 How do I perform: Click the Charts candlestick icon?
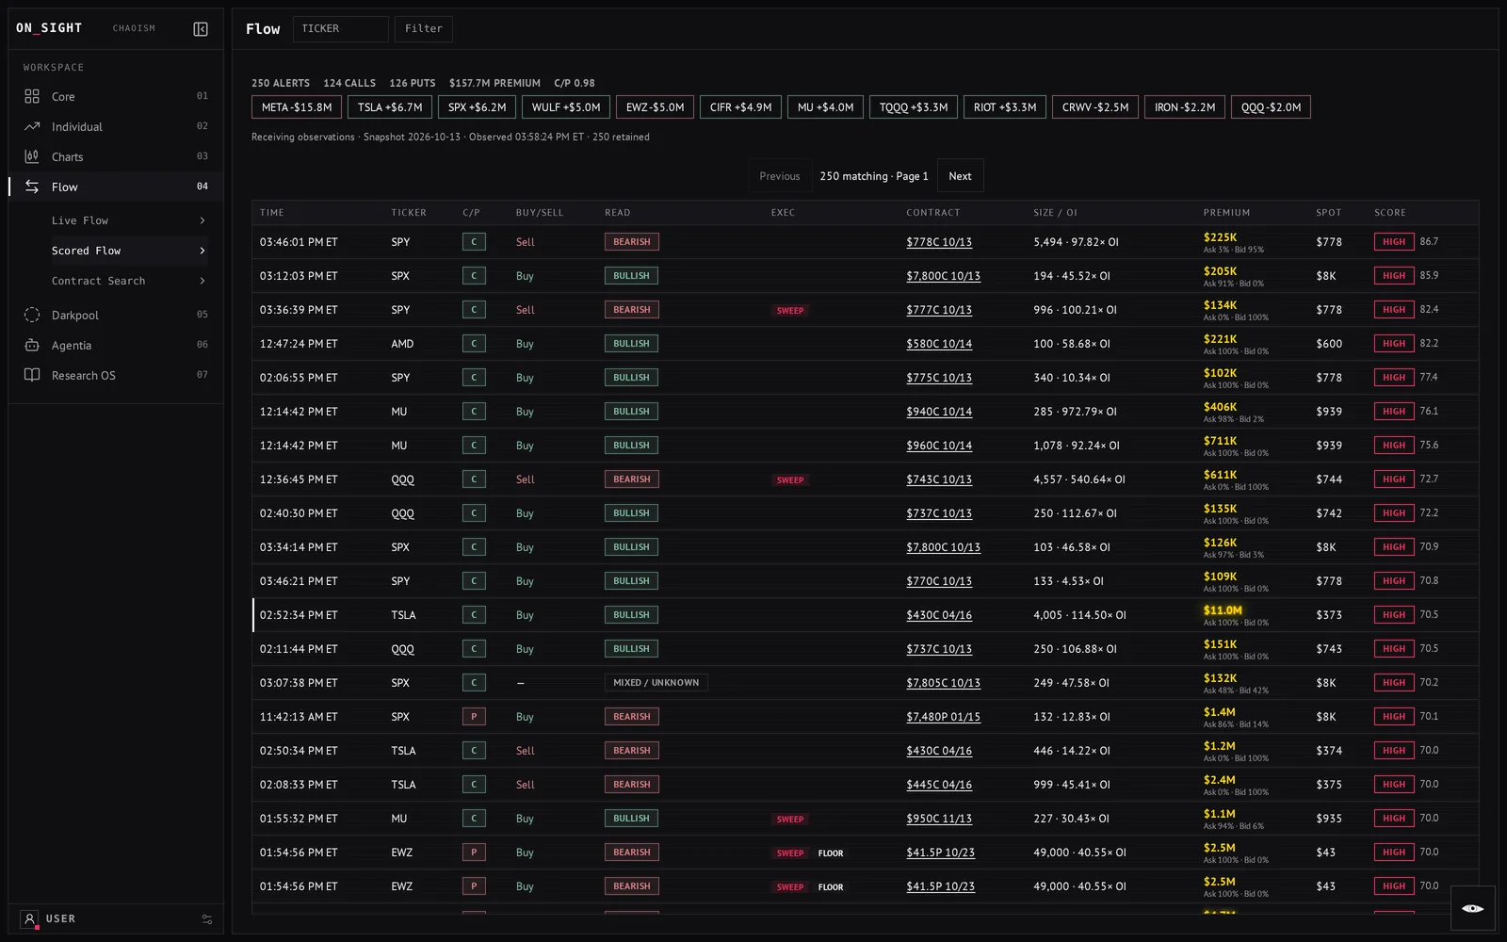click(x=32, y=156)
